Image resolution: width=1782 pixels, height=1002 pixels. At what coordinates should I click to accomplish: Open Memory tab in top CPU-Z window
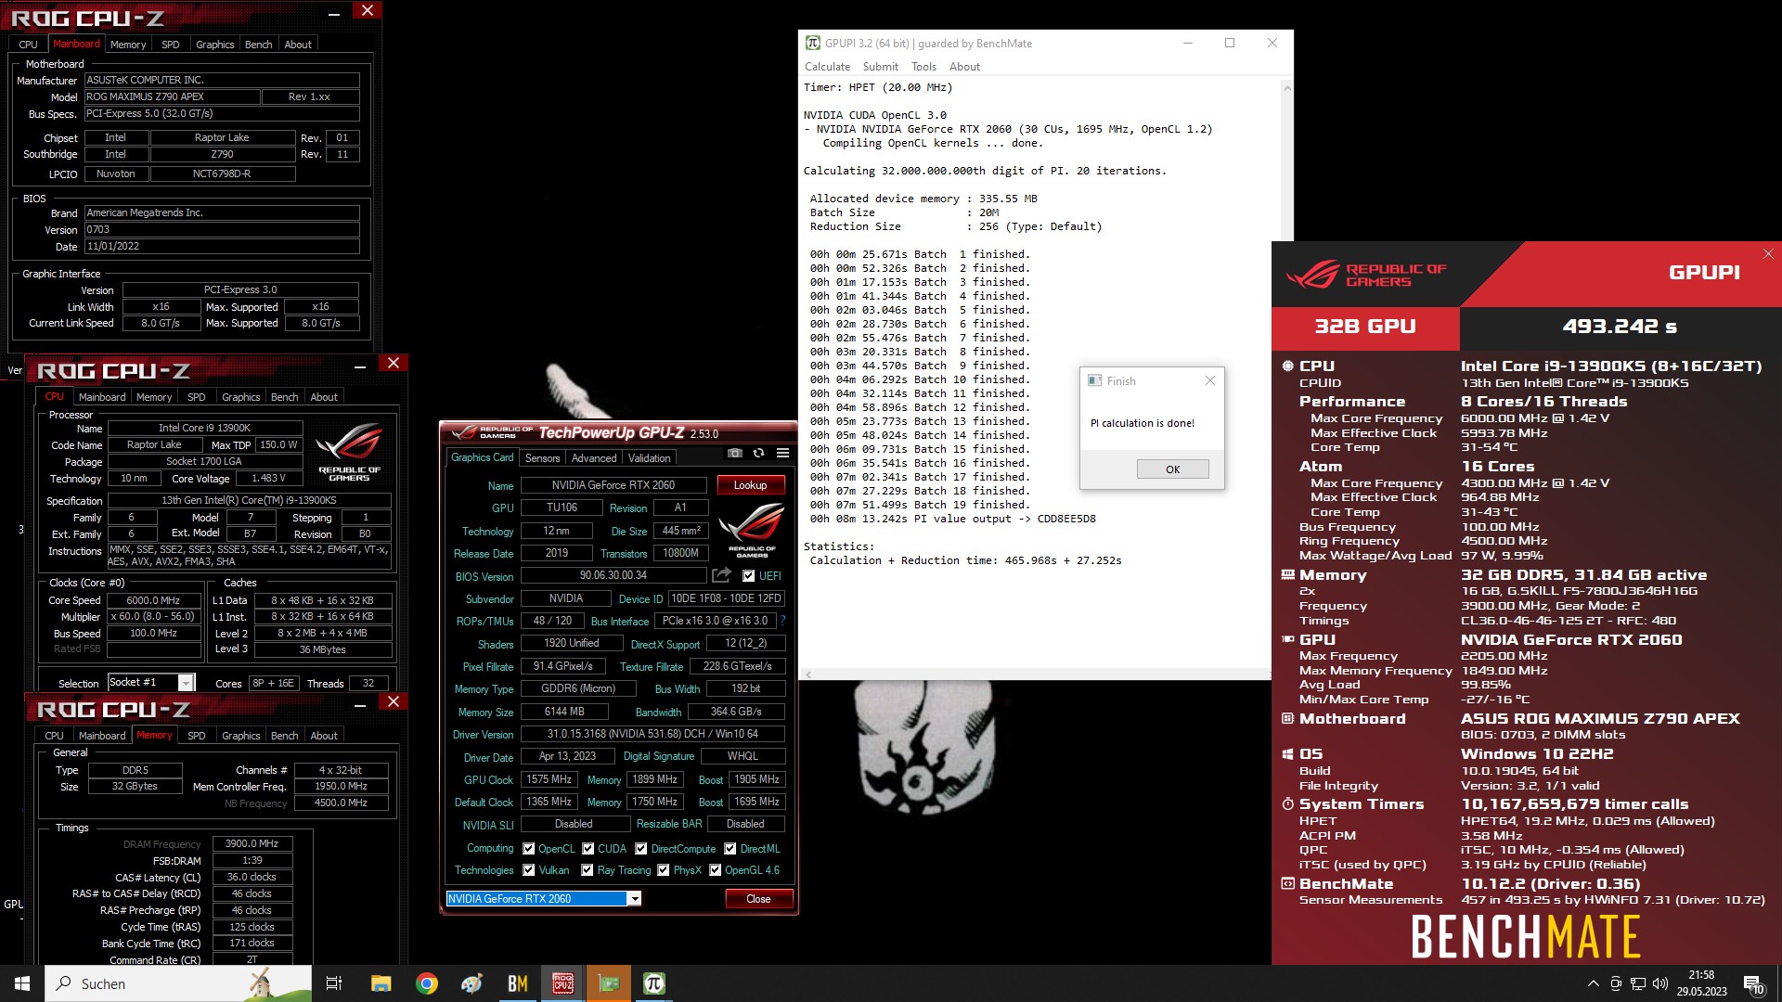click(x=128, y=44)
